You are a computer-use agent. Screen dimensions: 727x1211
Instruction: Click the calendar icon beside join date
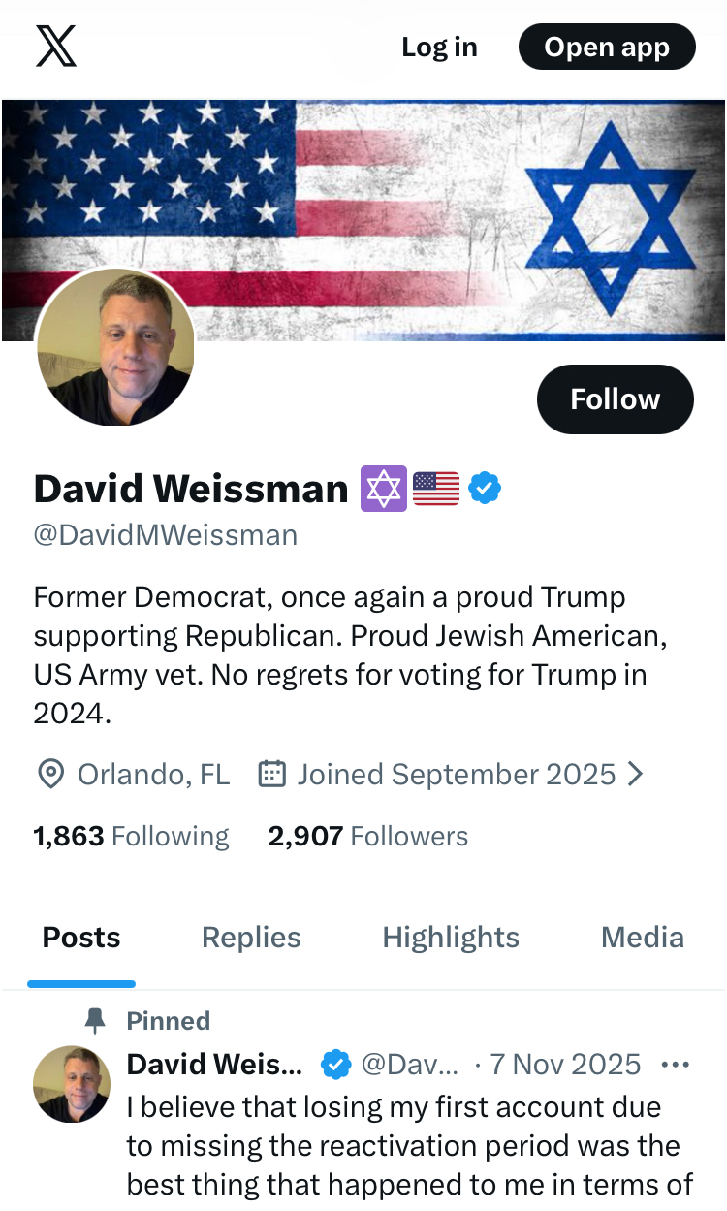(x=271, y=774)
